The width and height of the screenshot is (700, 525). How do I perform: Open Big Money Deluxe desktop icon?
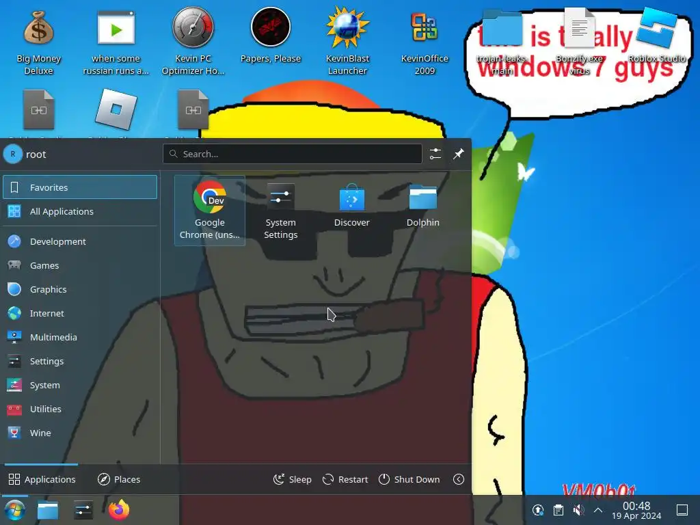click(x=38, y=41)
